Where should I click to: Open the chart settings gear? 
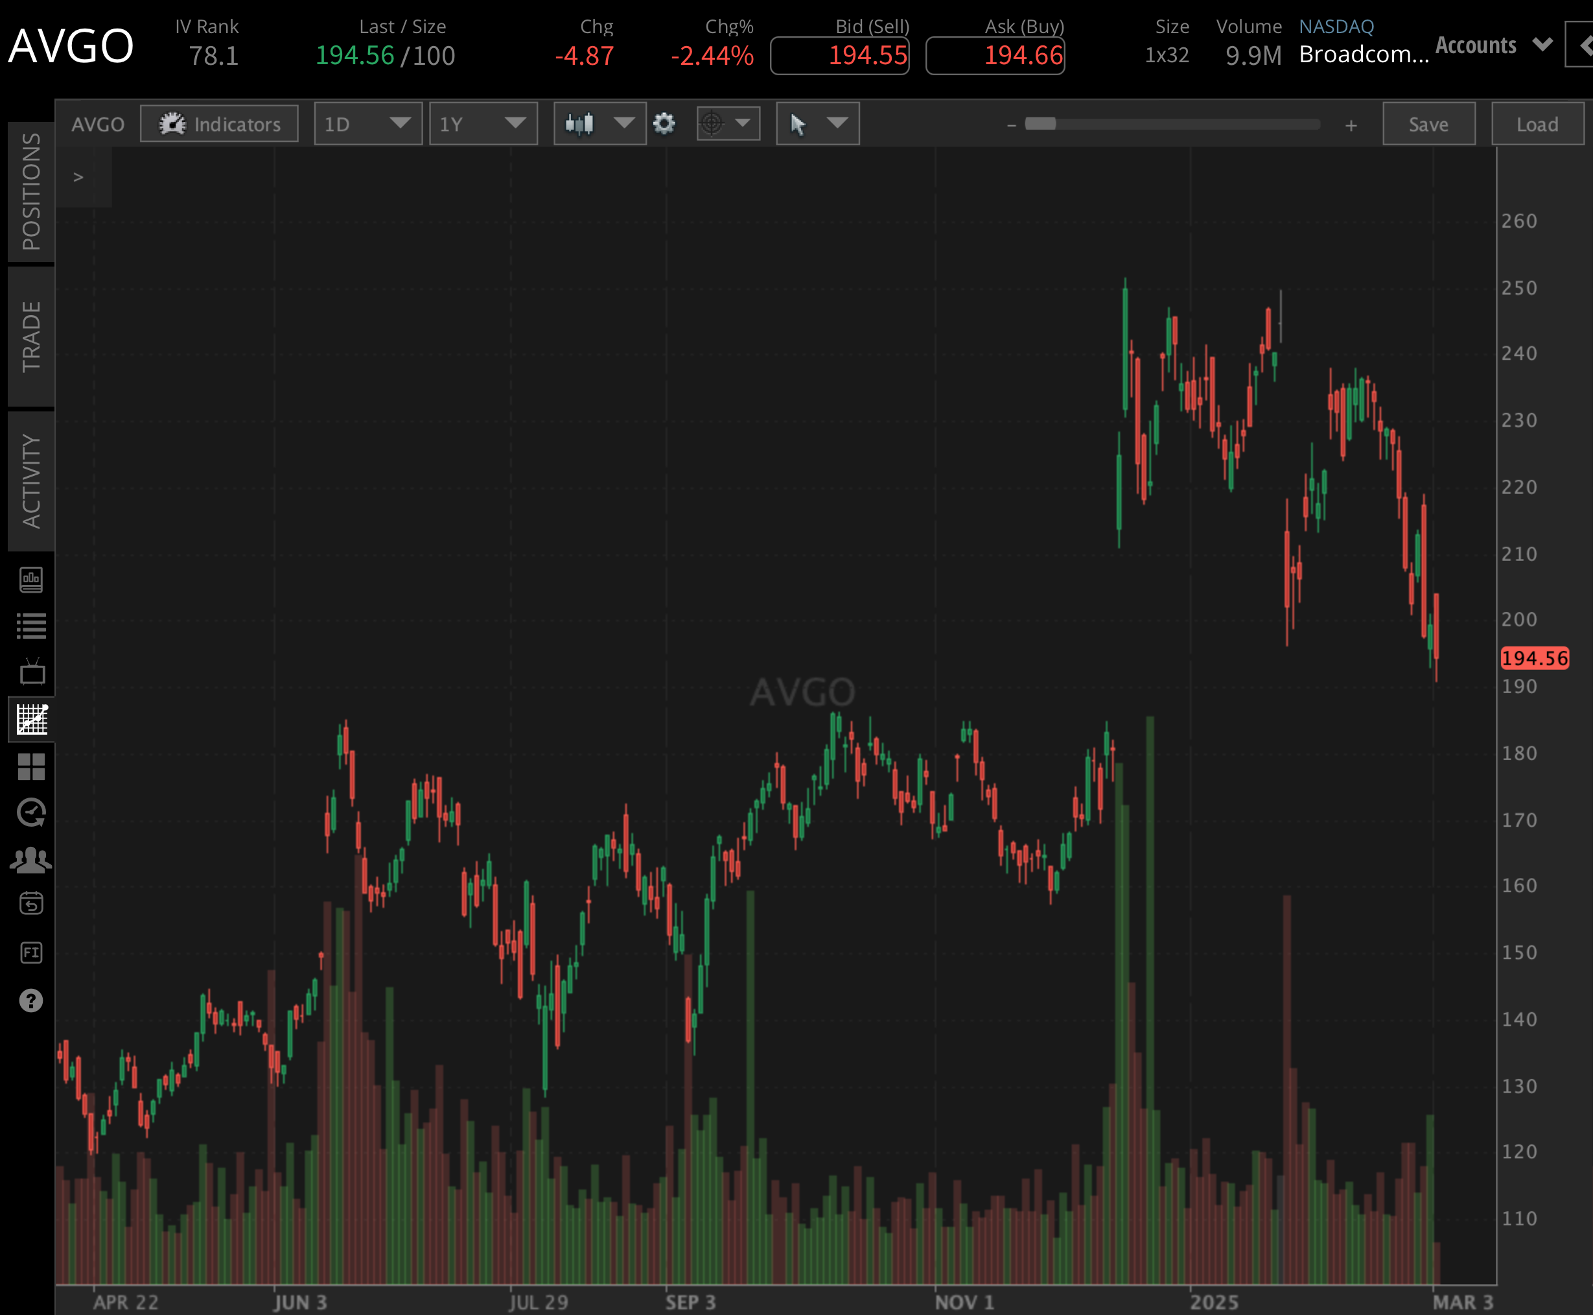click(664, 123)
